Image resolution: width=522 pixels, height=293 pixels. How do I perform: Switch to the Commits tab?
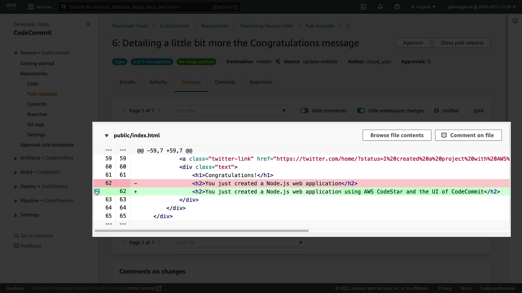coord(225,82)
